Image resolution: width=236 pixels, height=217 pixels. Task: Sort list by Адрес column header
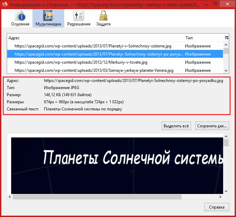click(95, 38)
